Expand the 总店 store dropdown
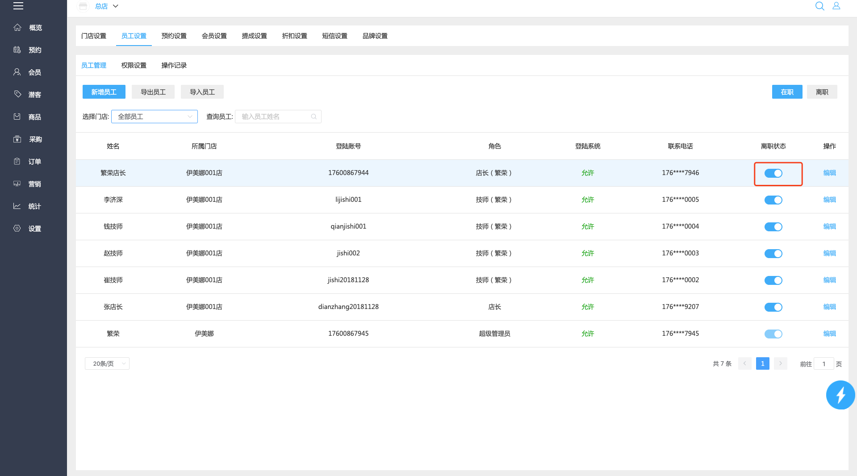Image resolution: width=857 pixels, height=476 pixels. pos(106,6)
